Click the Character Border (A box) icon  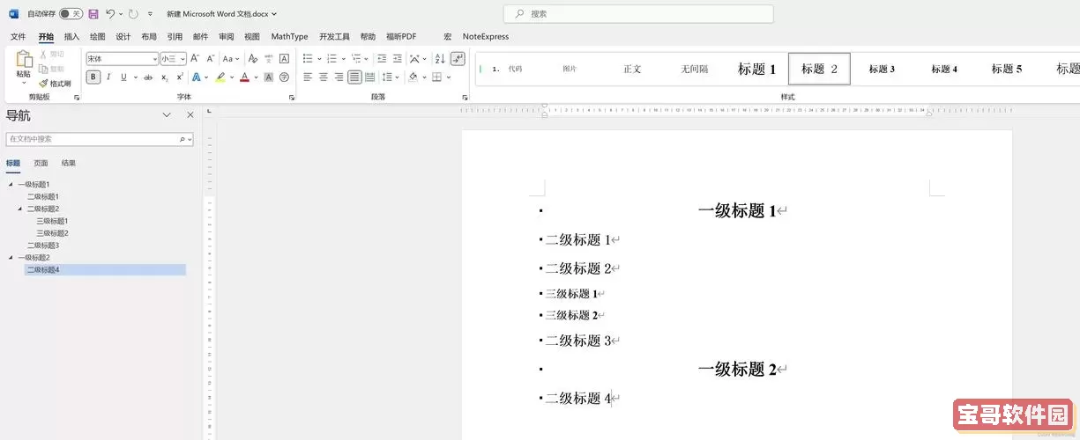tap(284, 59)
